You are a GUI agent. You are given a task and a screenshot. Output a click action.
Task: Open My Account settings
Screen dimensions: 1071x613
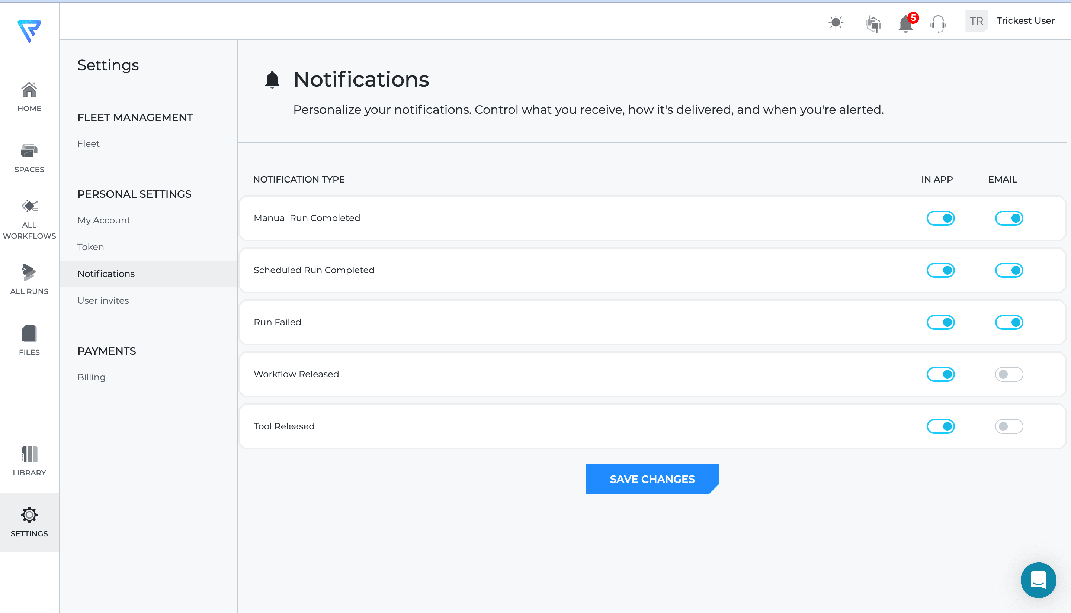(x=104, y=220)
